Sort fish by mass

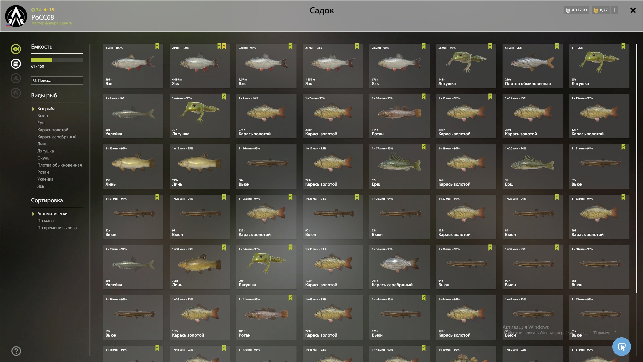[x=46, y=221]
